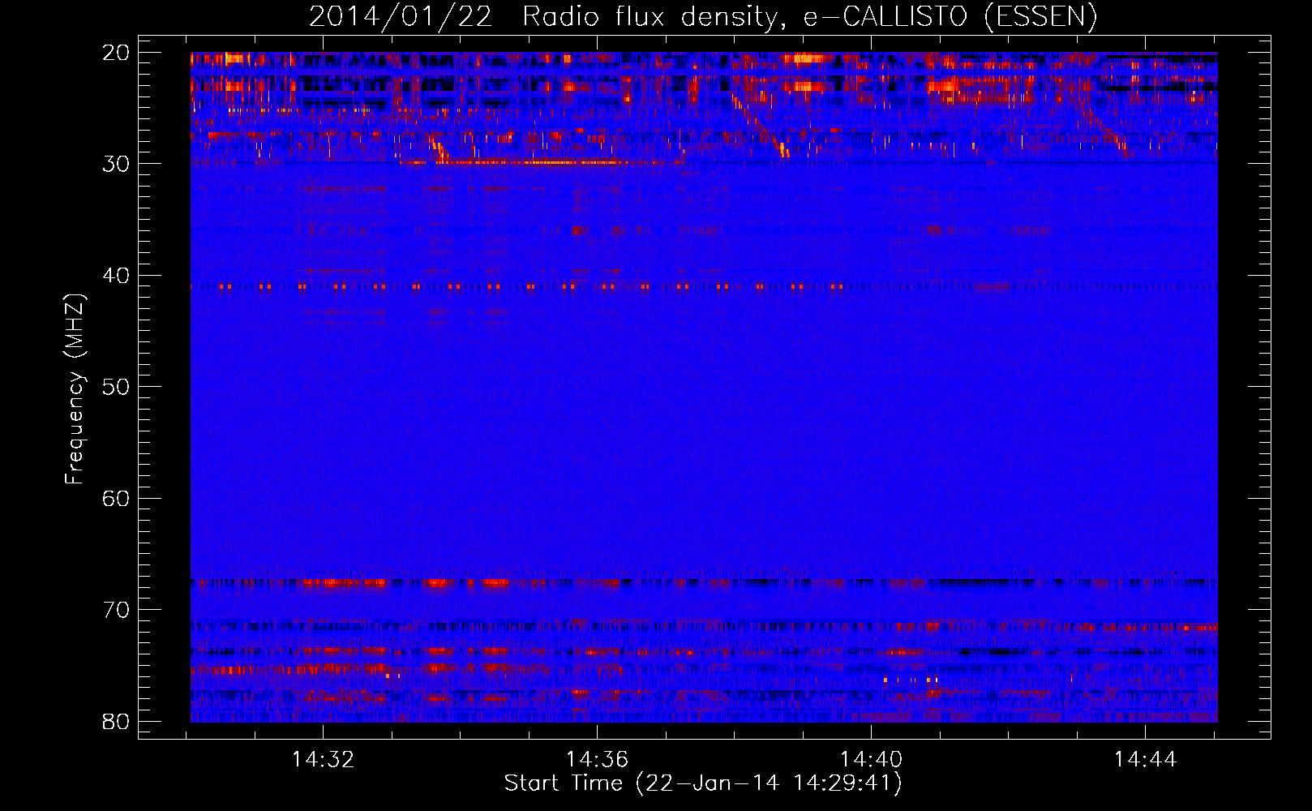Viewport: 1312px width, 811px height.
Task: Click the frequency tick label 30
Action: pos(116,164)
